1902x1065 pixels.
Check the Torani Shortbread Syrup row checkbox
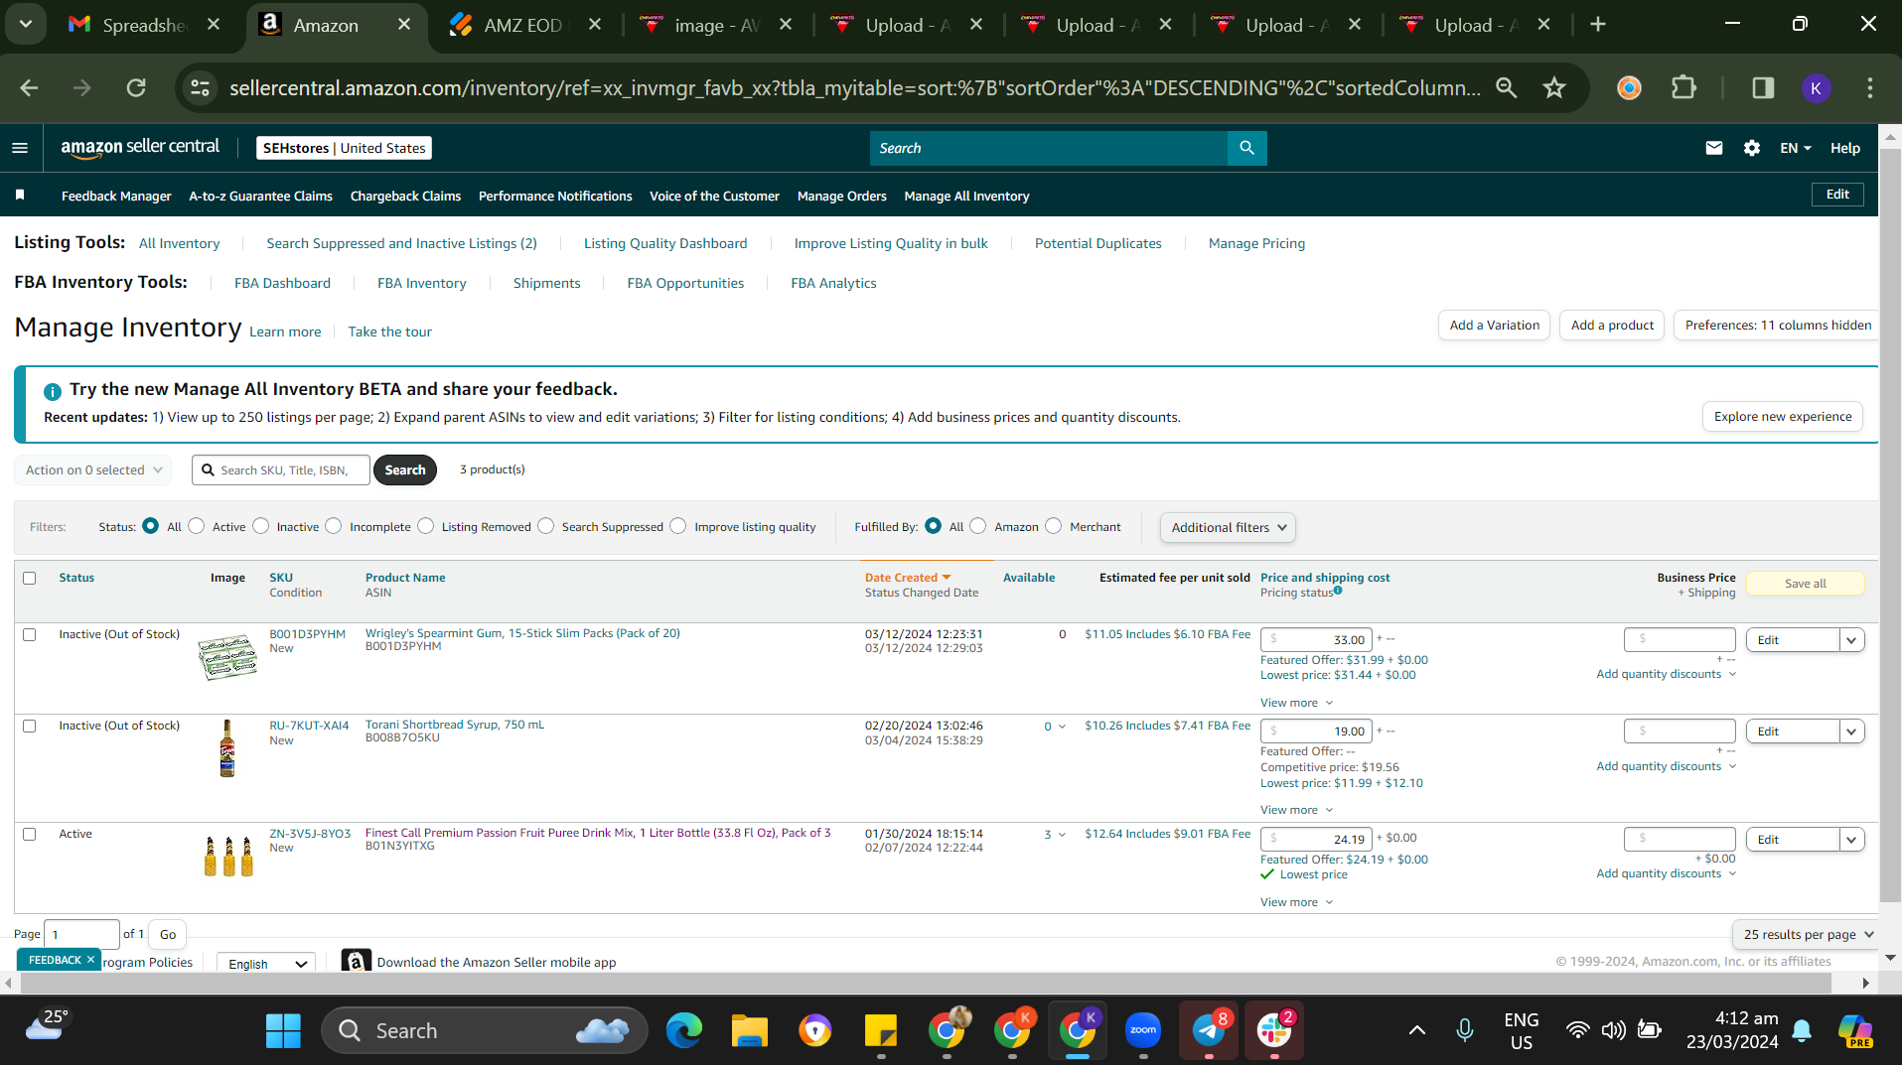[30, 727]
